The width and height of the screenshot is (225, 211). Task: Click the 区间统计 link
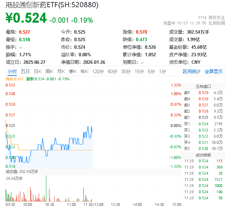click(192, 71)
